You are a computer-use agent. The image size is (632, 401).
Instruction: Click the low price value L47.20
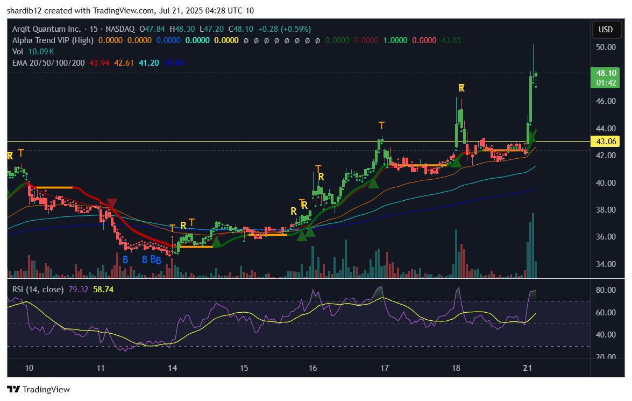pyautogui.click(x=211, y=29)
